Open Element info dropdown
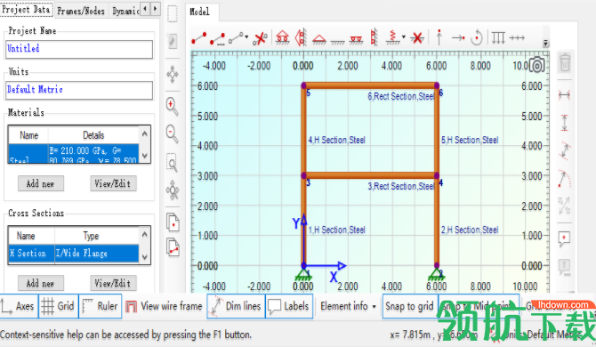596x347 pixels. [348, 306]
